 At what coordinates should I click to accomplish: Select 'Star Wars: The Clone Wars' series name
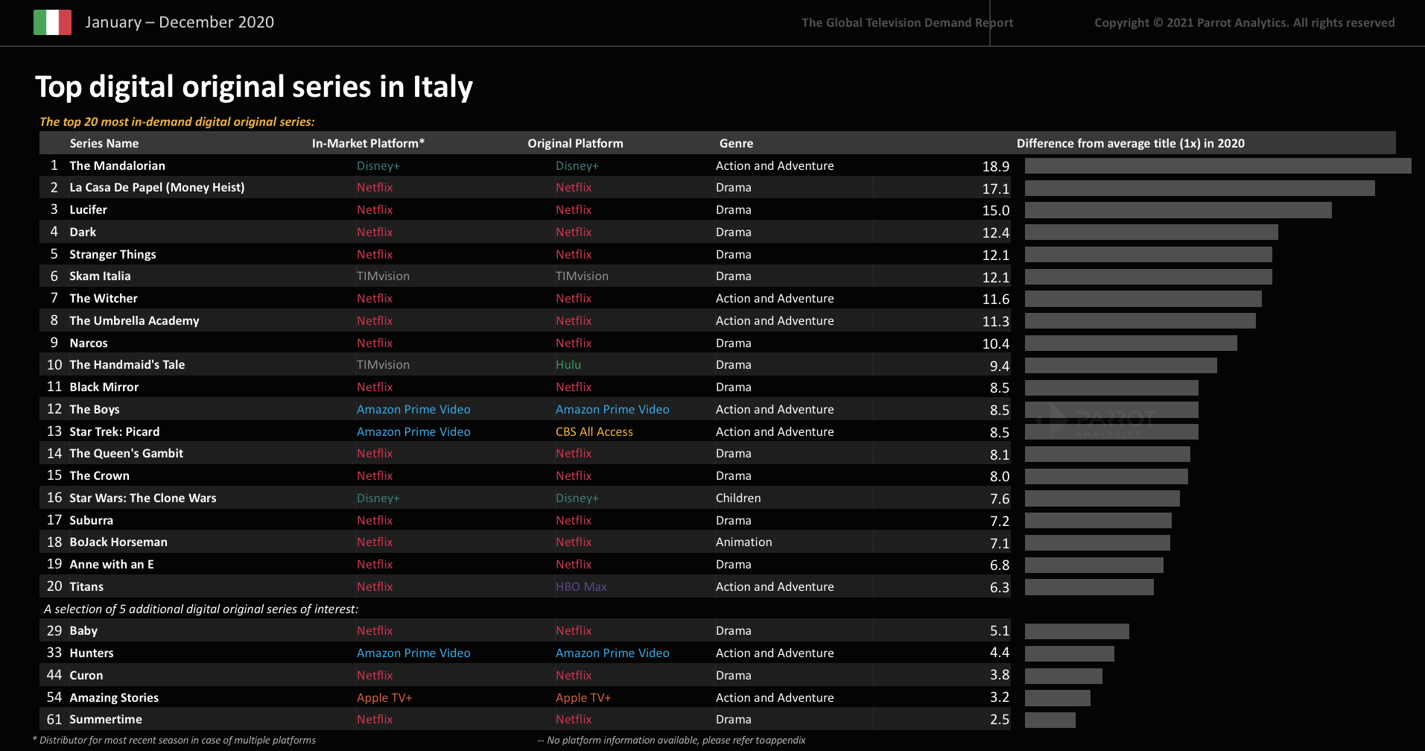coord(143,498)
